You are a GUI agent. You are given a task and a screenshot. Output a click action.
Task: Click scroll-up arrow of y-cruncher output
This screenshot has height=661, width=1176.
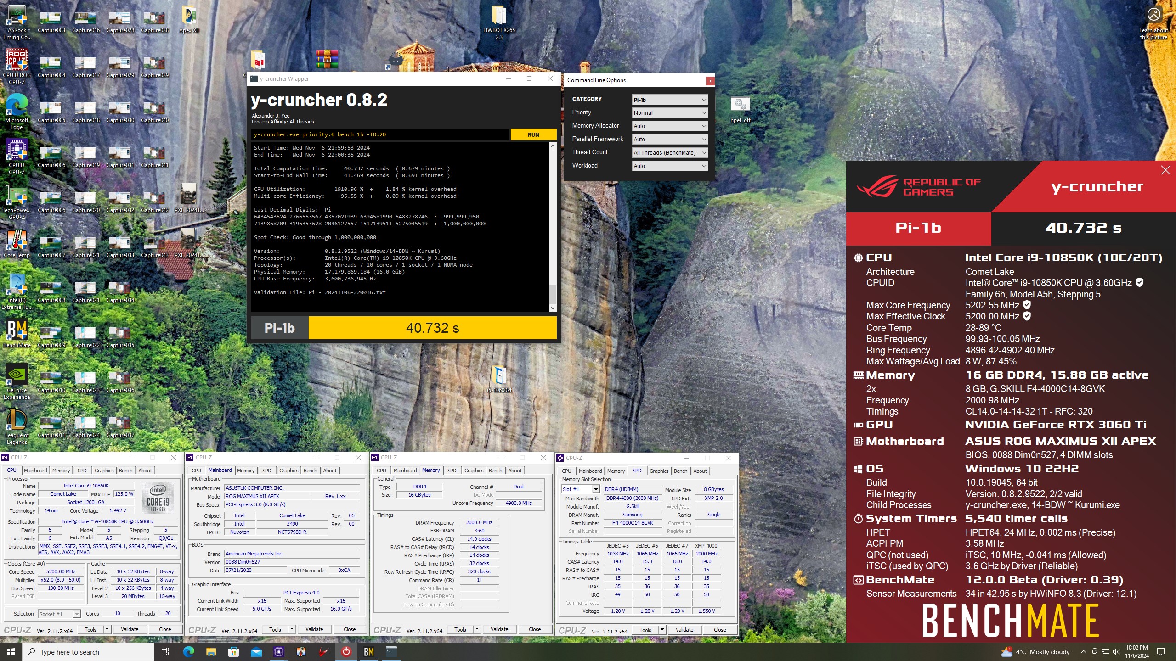tap(553, 146)
